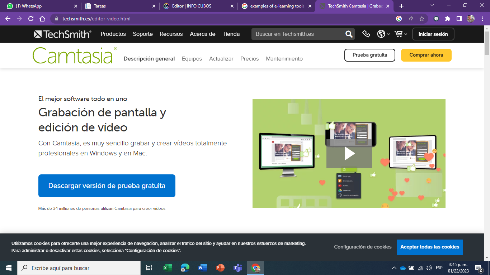Expand the language selector chevron
Viewport: 490px width, 275px height.
tap(388, 34)
